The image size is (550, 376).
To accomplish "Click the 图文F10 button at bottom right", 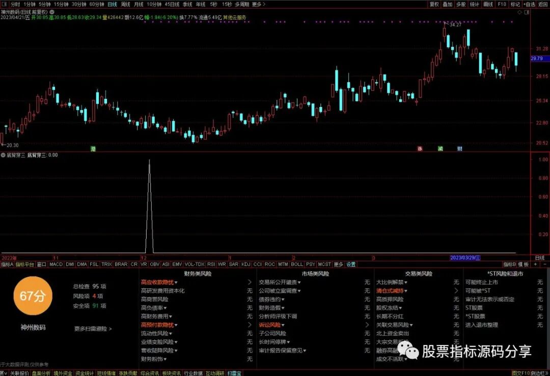I will (x=520, y=373).
